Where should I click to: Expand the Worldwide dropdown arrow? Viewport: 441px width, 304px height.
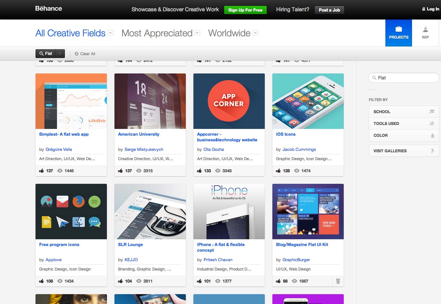coord(255,33)
